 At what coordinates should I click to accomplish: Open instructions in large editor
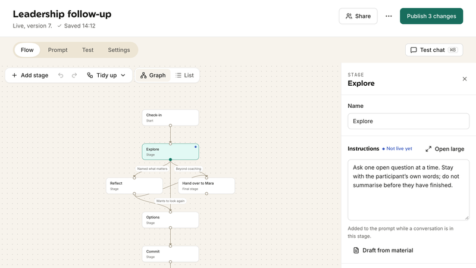(444, 149)
